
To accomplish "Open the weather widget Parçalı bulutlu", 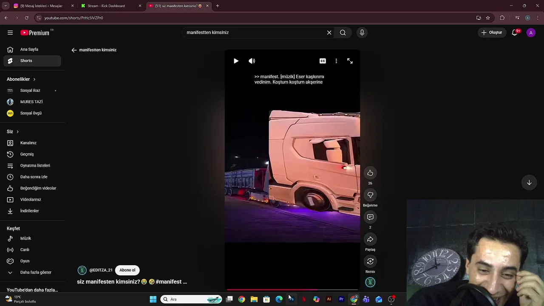I will (x=20, y=299).
